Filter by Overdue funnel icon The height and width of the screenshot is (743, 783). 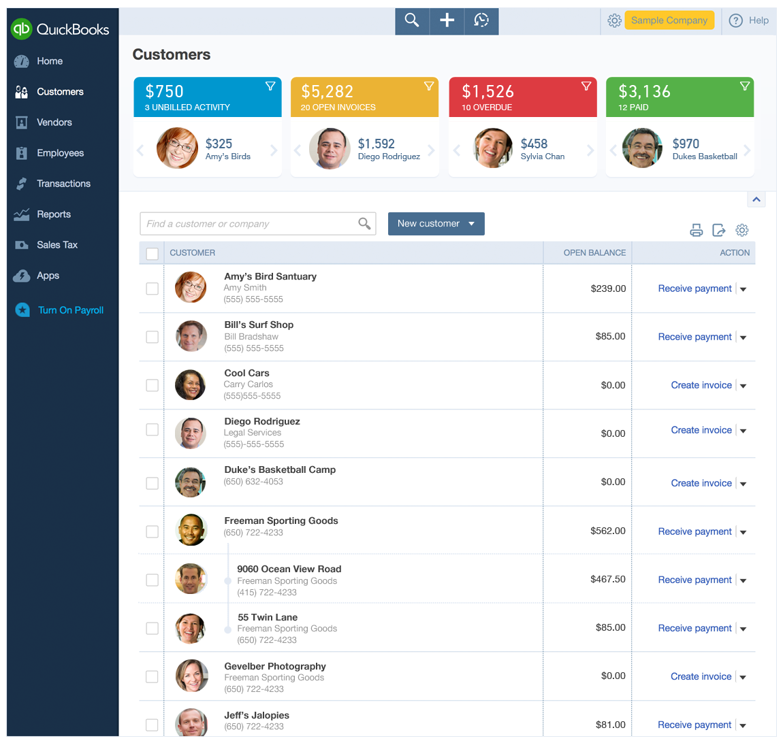[586, 86]
